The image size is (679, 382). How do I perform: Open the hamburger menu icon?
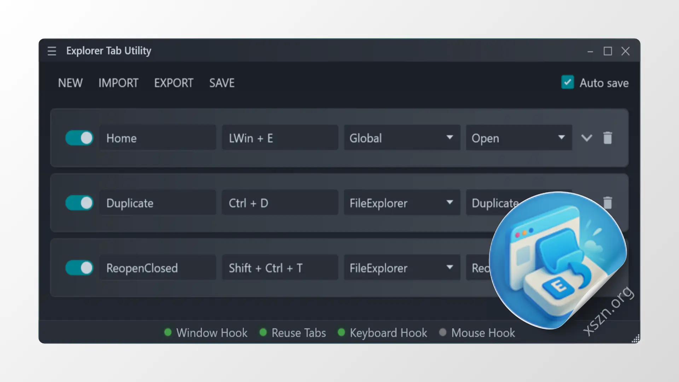tap(52, 51)
